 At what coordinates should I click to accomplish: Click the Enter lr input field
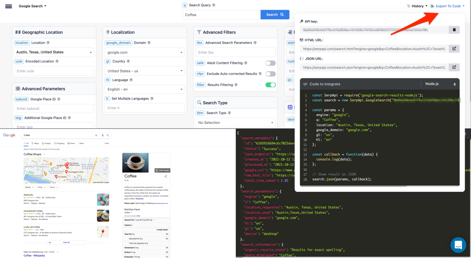pos(145,108)
